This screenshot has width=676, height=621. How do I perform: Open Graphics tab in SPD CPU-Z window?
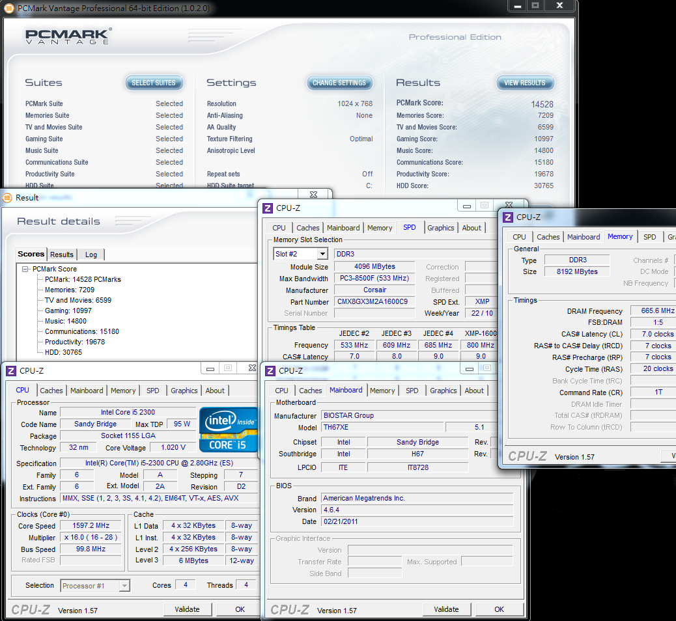pyautogui.click(x=441, y=228)
